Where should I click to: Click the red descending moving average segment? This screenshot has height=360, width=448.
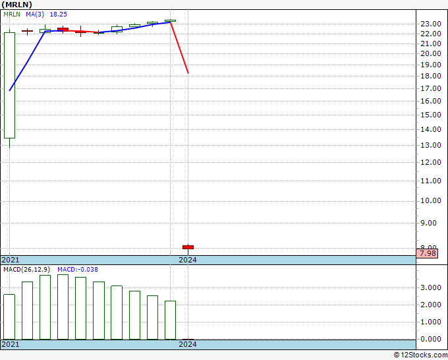click(179, 48)
